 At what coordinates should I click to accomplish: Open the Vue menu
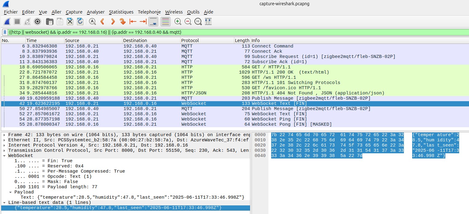pos(43,12)
